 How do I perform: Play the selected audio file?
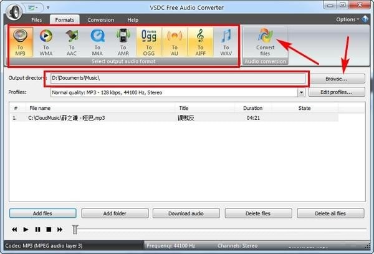click(x=26, y=230)
